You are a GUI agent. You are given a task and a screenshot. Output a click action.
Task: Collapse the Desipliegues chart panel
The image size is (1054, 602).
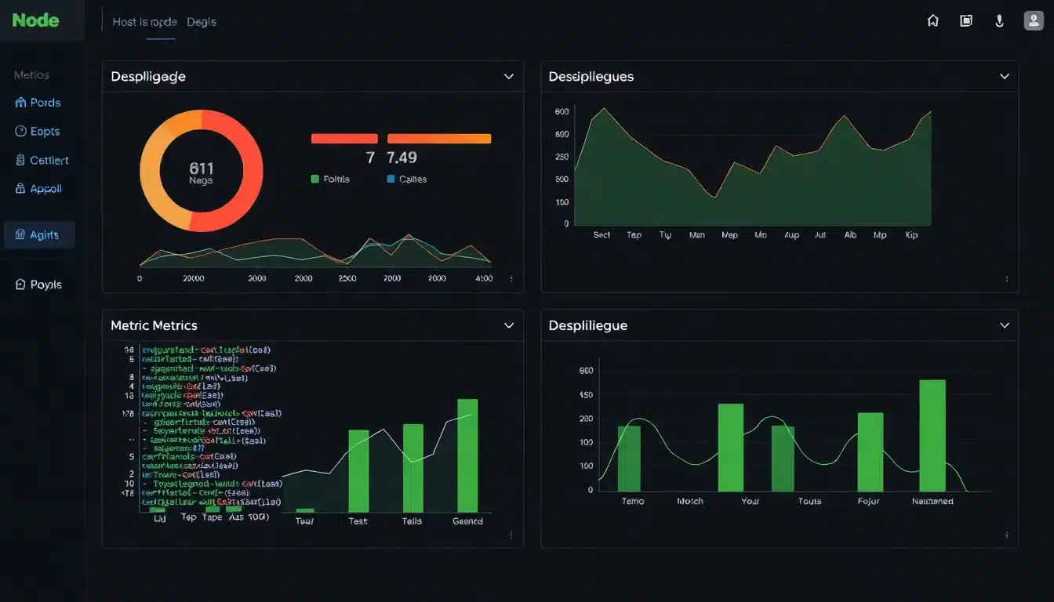pos(1005,76)
